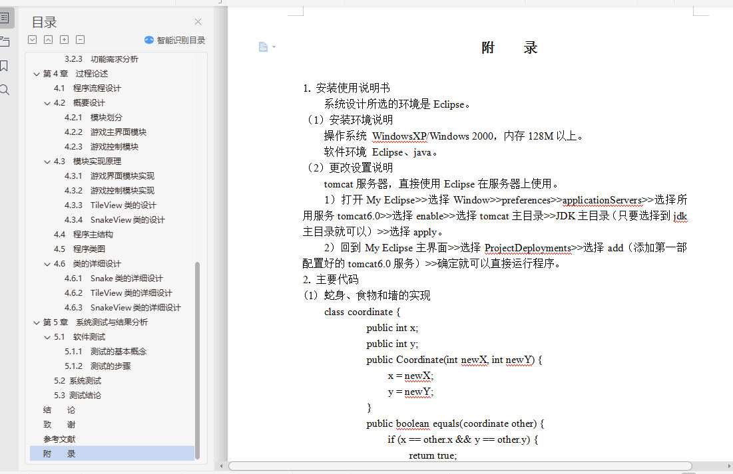Click '(1) 安装环境说明' line
This screenshot has height=474, width=733.
(x=350, y=120)
